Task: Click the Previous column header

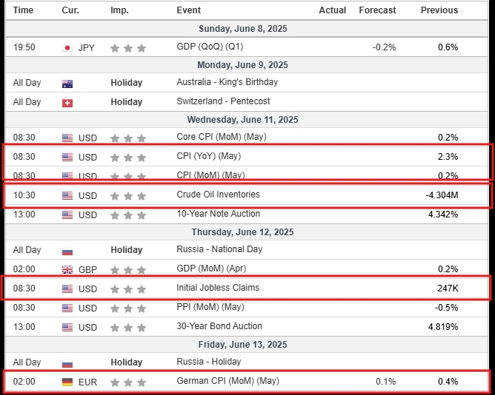Action: coord(439,10)
